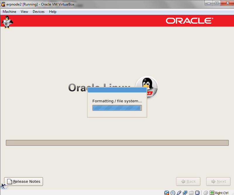Click the Next button
234x195 pixels.
218,182
